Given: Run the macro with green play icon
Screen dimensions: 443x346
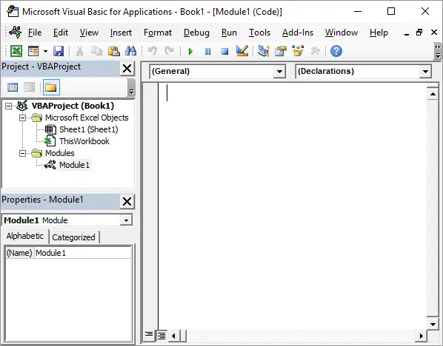Looking at the screenshot, I should [x=190, y=51].
